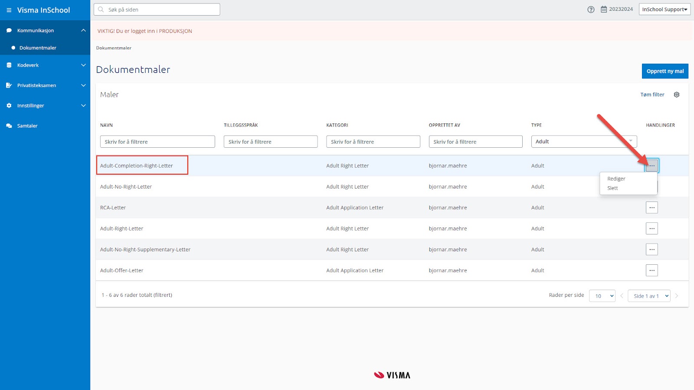Click the Samtaler chat icon

click(9, 126)
